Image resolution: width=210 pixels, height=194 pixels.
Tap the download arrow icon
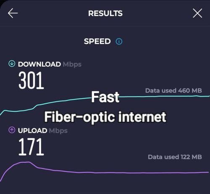tap(12, 64)
